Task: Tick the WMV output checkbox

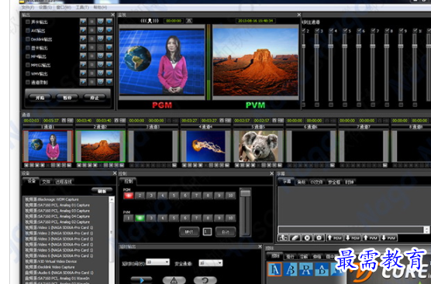Action: coord(28,74)
